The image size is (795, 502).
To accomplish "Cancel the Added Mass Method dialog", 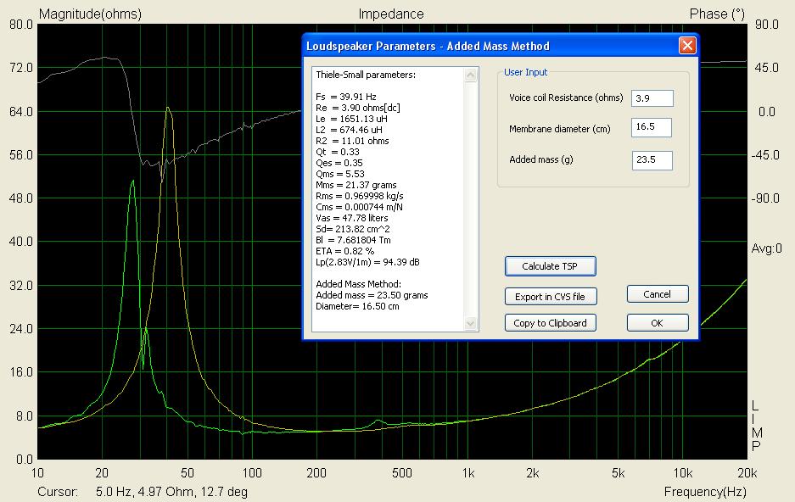I will (x=657, y=294).
